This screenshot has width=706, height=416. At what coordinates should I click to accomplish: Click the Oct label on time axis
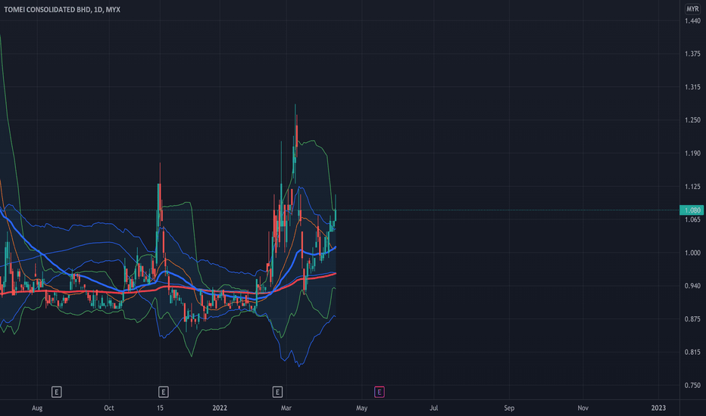[109, 408]
